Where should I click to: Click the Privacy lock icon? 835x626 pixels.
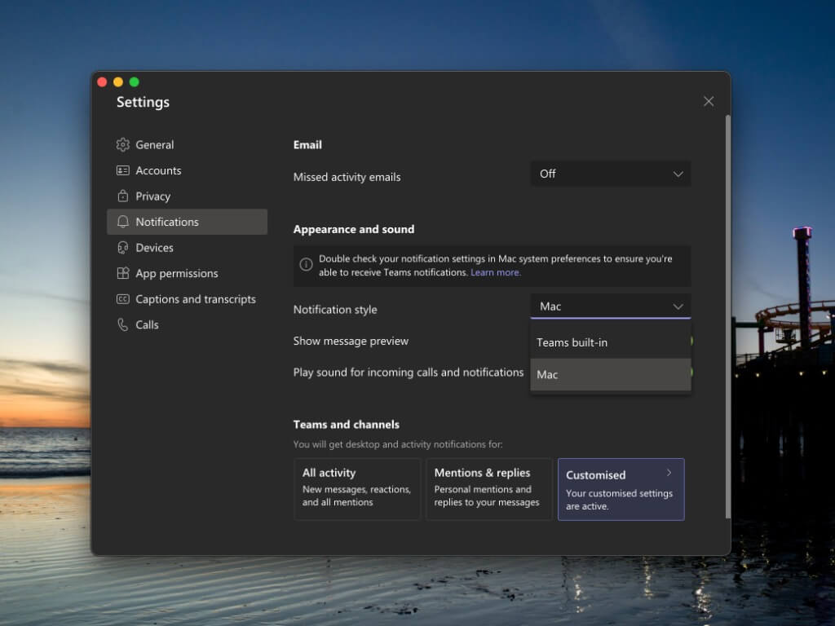coord(123,196)
